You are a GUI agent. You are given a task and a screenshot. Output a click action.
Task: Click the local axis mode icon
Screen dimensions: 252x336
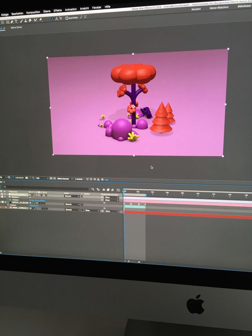[52, 19]
